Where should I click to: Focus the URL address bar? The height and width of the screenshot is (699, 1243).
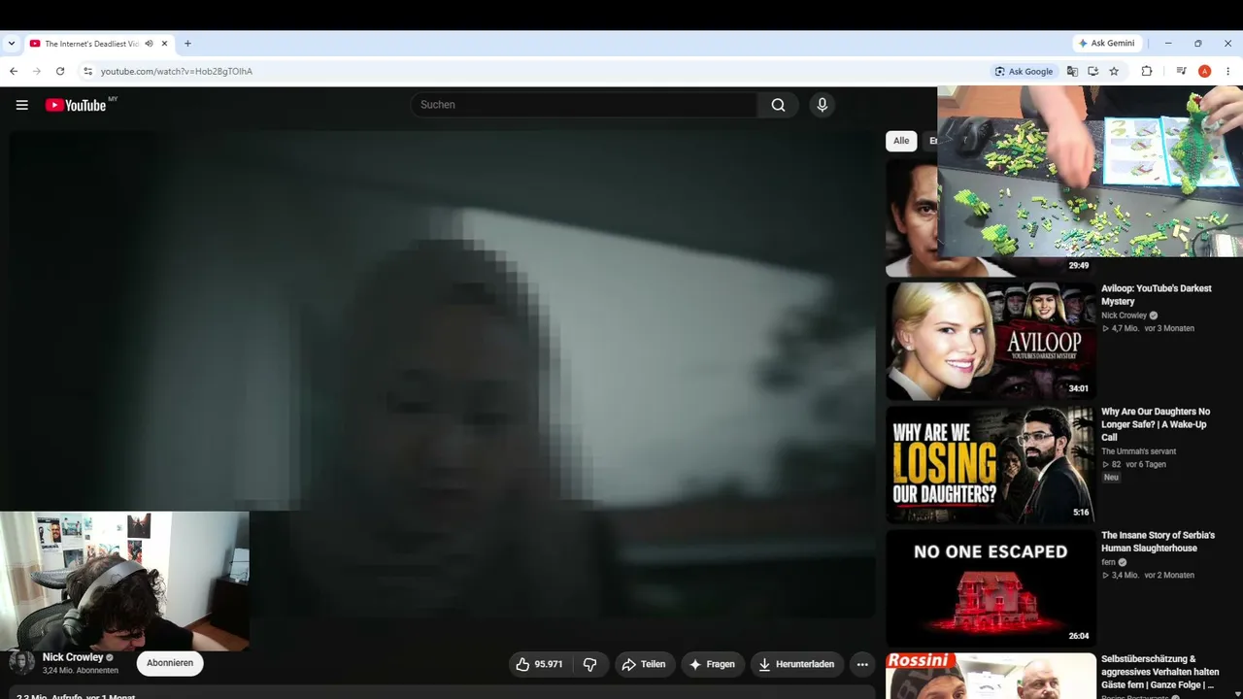tap(534, 71)
